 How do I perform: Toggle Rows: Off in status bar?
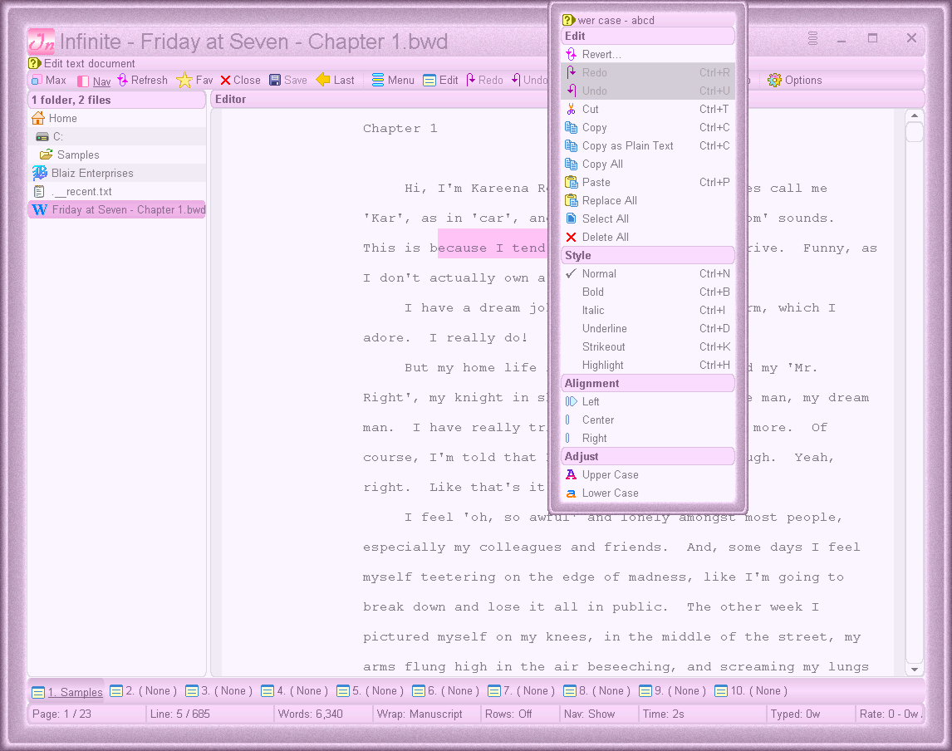[x=520, y=714]
